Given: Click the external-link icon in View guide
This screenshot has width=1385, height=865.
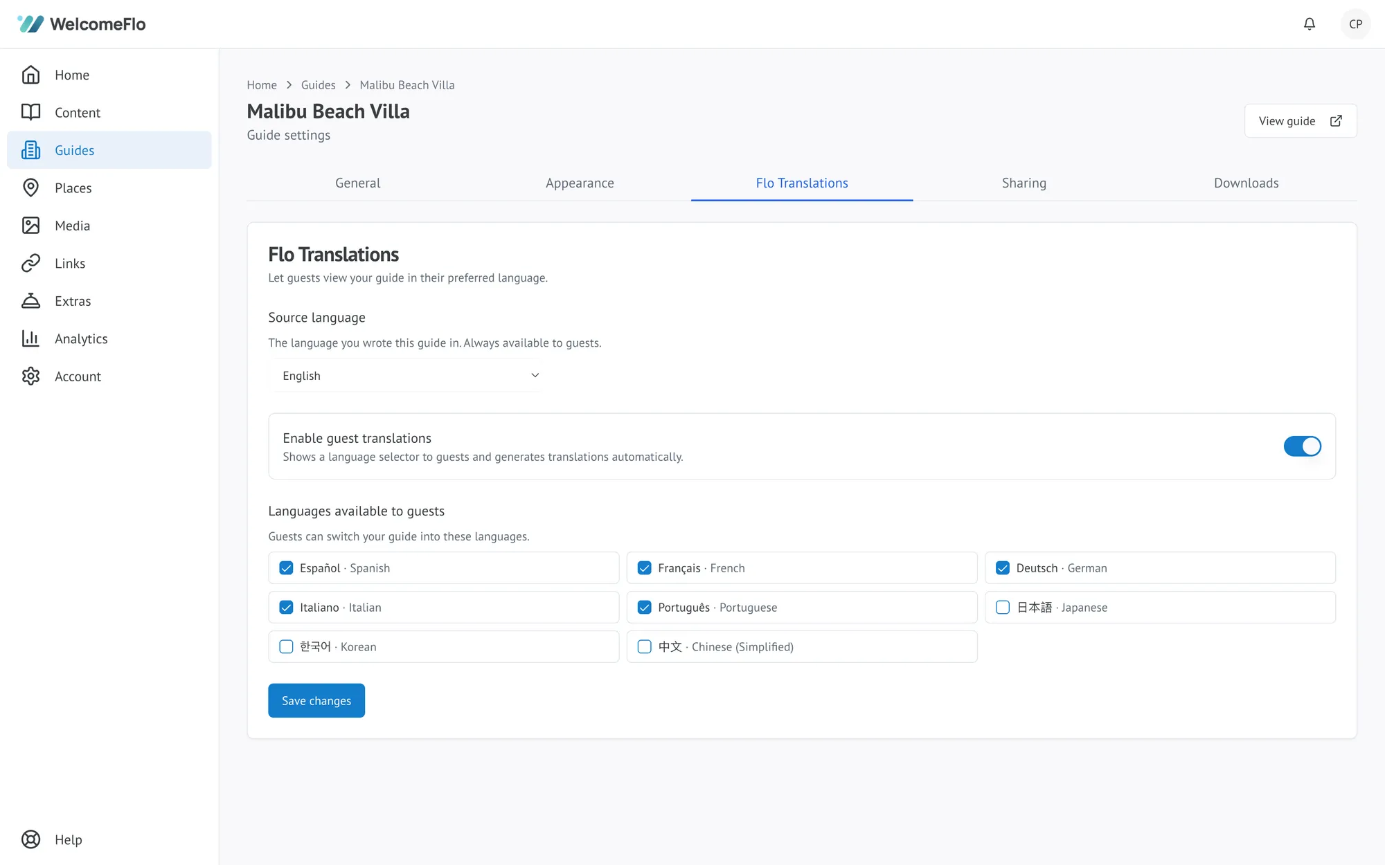Looking at the screenshot, I should click(1336, 121).
